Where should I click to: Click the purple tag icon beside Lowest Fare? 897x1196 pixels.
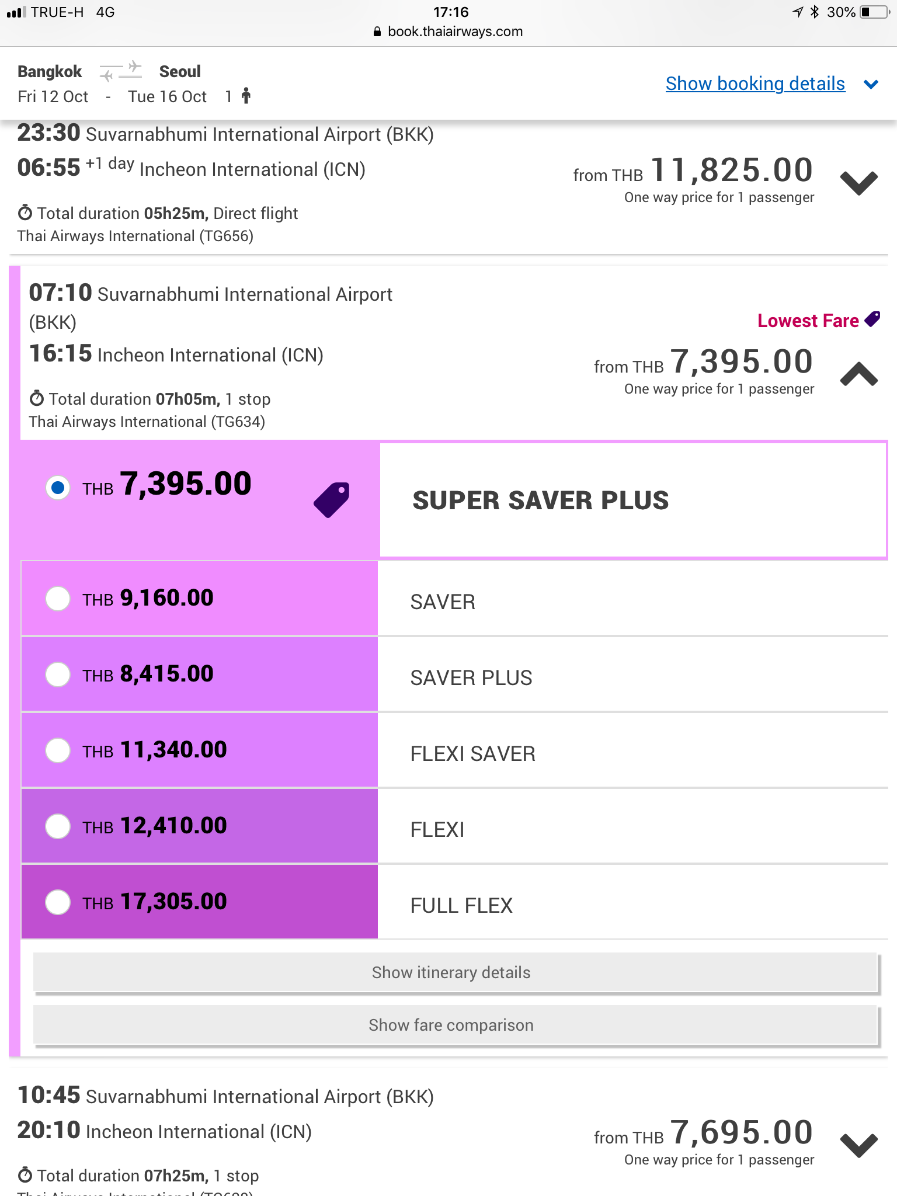point(872,319)
